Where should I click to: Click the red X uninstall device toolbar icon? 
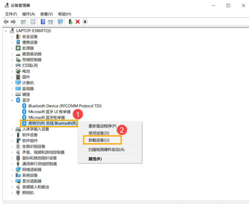pos(78,22)
